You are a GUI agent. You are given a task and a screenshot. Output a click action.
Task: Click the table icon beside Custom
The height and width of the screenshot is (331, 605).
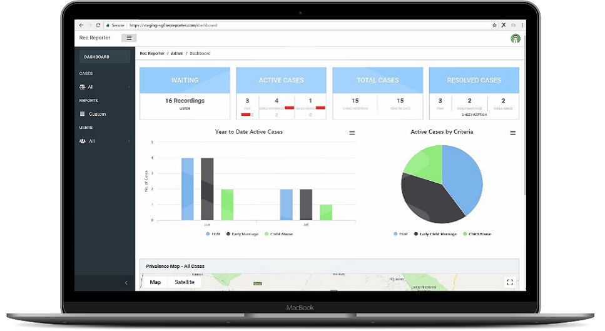82,114
